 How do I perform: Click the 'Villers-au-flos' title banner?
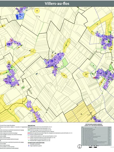tap(57, 4)
